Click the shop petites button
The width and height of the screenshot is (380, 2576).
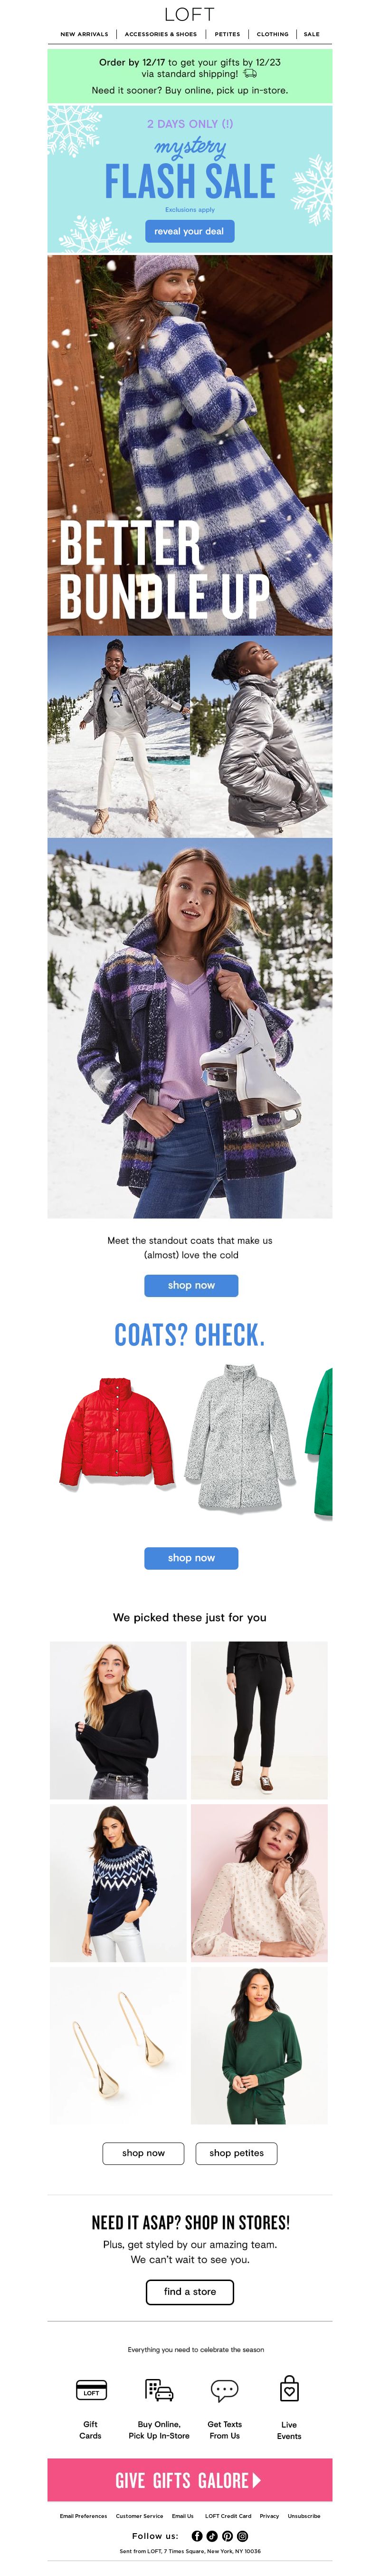(x=237, y=2153)
